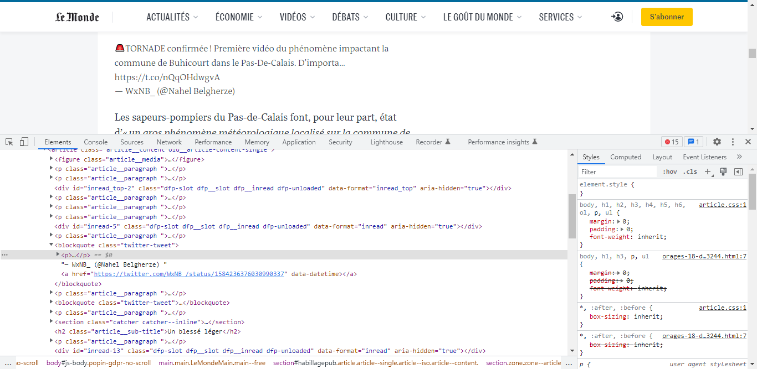Collapse the twitter-tweet blockquote element
The height and width of the screenshot is (369, 757).
(x=50, y=245)
